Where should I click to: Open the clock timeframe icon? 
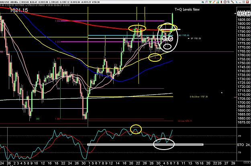(x=225, y=2)
